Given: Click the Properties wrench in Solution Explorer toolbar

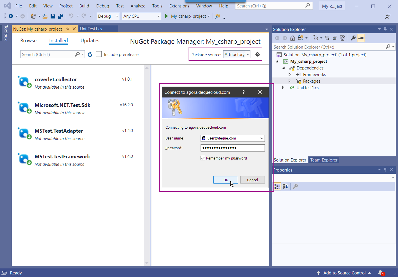Looking at the screenshot, I should coord(353,38).
